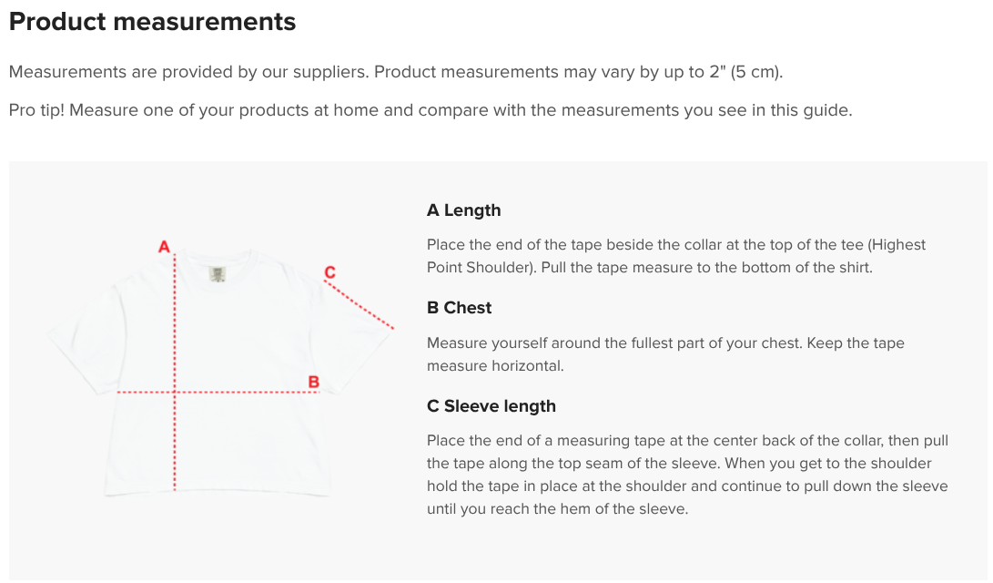This screenshot has width=993, height=583.
Task: Click the vertical dotted length line
Action: click(175, 373)
